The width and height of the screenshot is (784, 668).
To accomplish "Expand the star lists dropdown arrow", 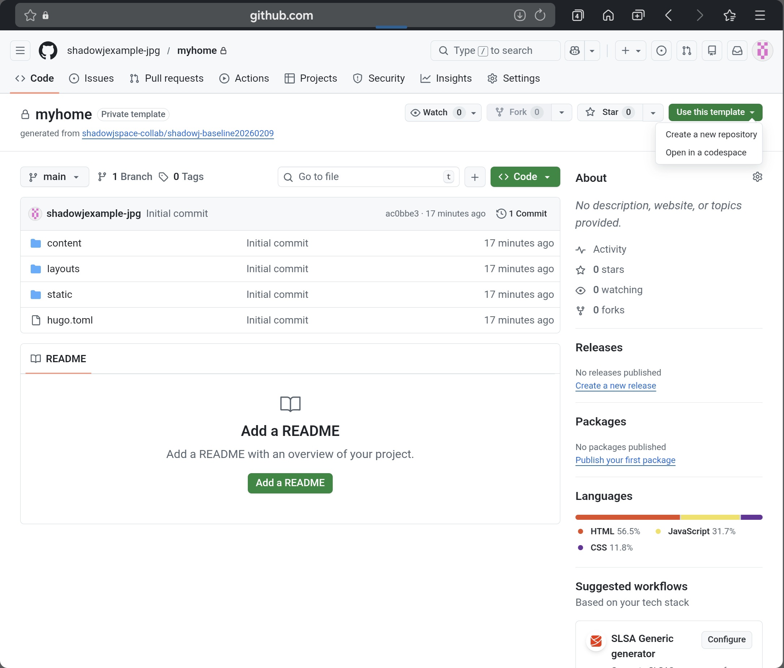I will (653, 112).
